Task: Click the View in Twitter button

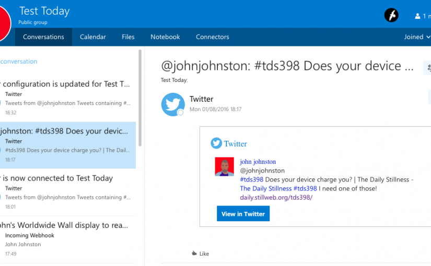Action: (243, 213)
